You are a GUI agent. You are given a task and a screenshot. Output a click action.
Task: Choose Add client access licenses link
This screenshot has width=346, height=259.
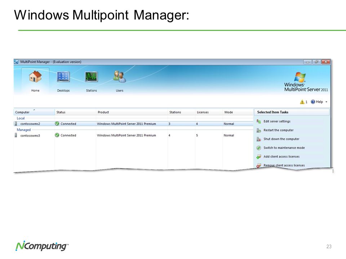coord(281,156)
